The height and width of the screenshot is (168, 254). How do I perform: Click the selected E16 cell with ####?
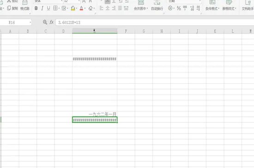coord(95,120)
